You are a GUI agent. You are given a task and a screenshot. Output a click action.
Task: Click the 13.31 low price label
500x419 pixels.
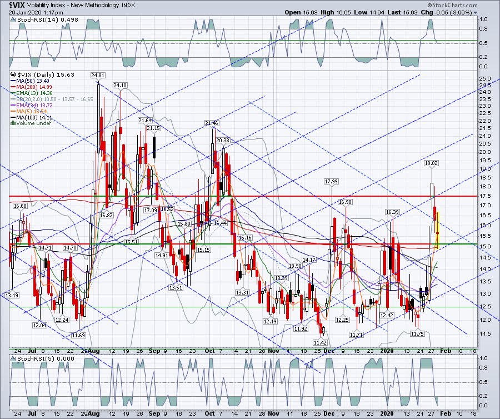pyautogui.click(x=242, y=292)
